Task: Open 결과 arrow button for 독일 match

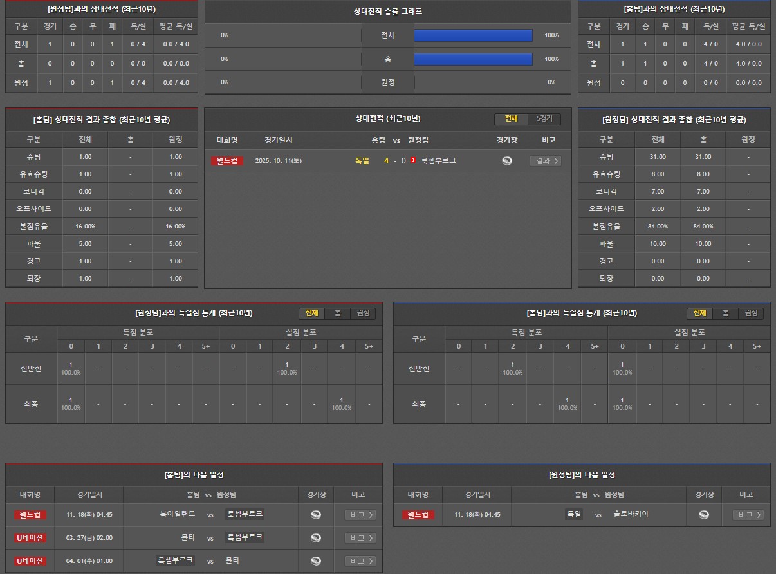Action: tap(545, 161)
